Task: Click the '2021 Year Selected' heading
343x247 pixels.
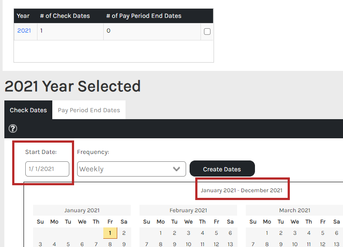Action: coord(72,86)
